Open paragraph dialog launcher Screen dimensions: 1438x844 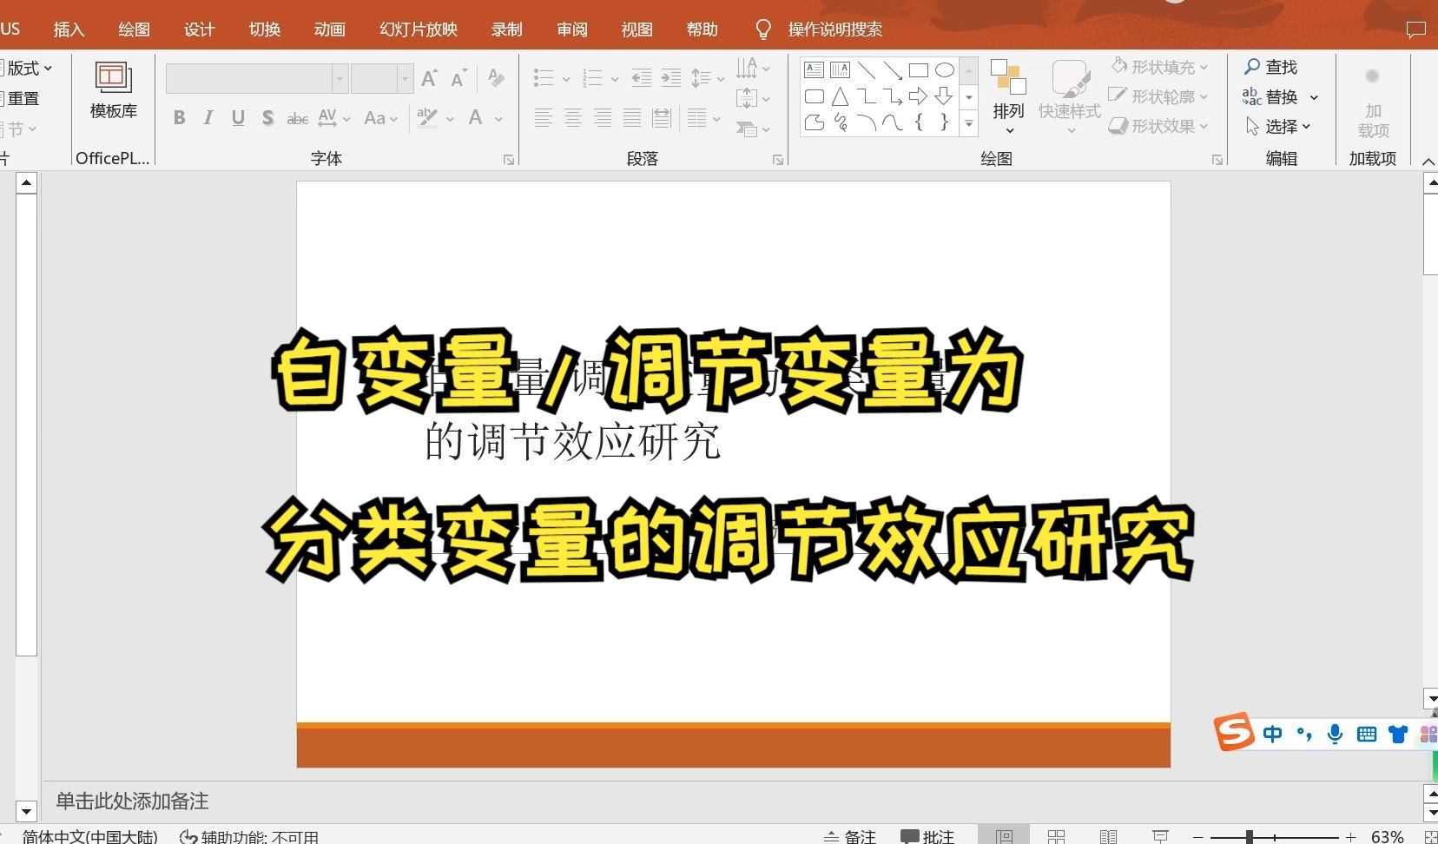coord(778,160)
